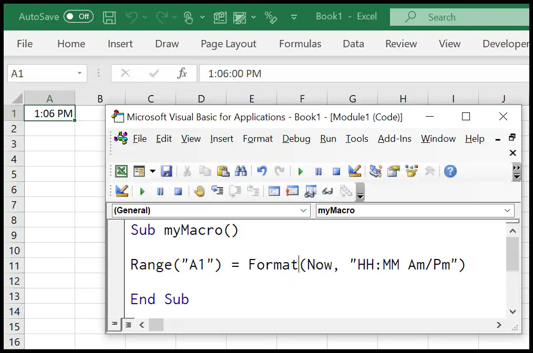533x353 pixels.
Task: Expand the Standard toolbar overflow chevron
Action: coord(517,172)
